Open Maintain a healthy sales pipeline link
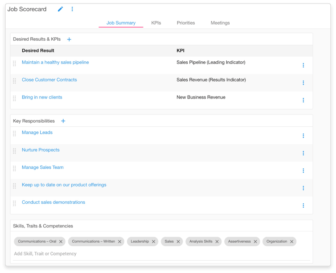This screenshot has height=273, width=336. point(55,62)
